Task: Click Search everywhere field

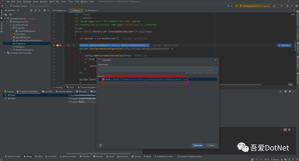Action: (x=40, y=6)
